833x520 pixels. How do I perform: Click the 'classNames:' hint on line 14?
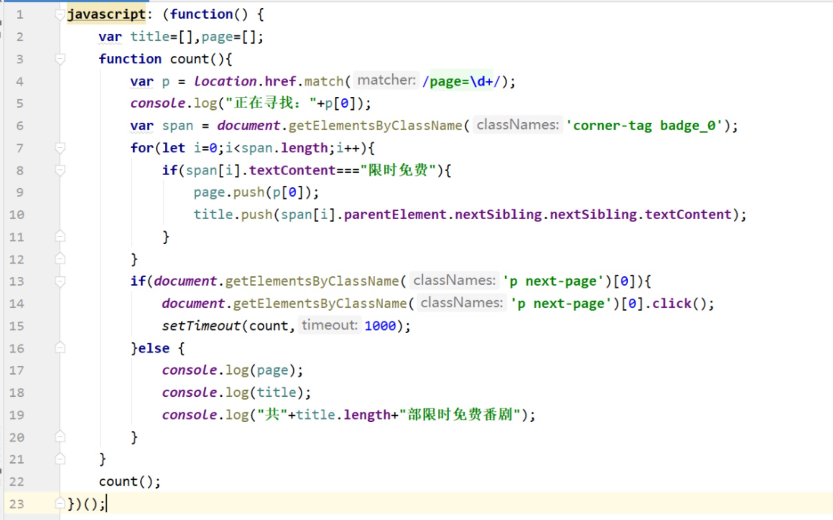click(x=462, y=303)
